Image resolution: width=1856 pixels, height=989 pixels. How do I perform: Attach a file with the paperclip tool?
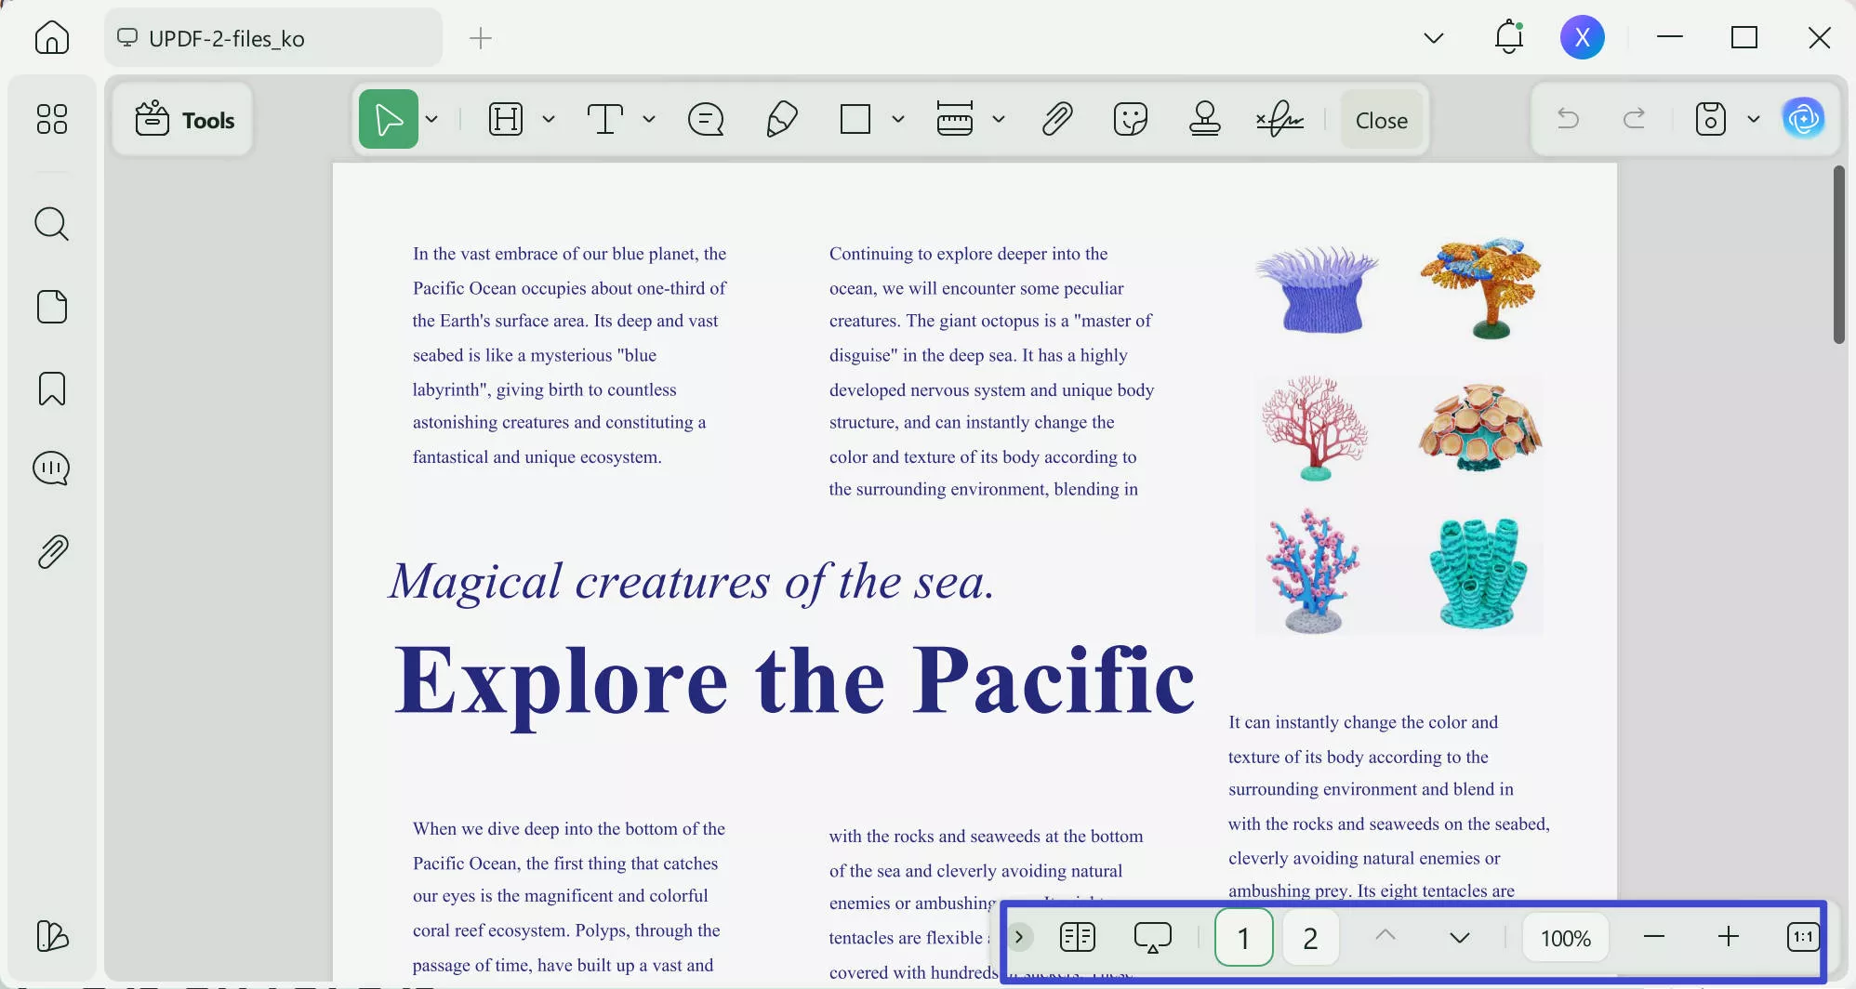click(x=1057, y=119)
